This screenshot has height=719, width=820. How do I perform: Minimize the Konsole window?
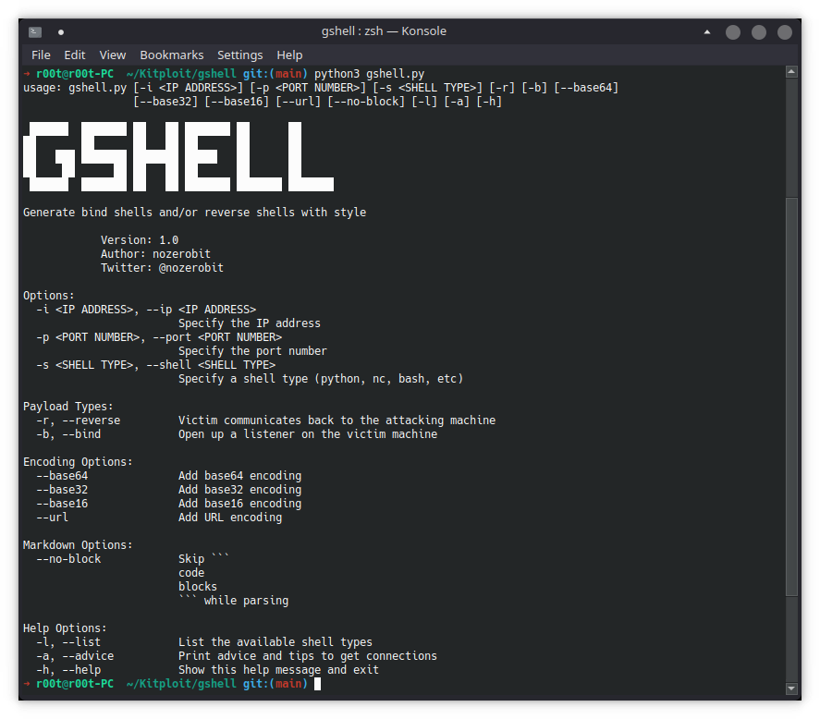click(x=733, y=32)
